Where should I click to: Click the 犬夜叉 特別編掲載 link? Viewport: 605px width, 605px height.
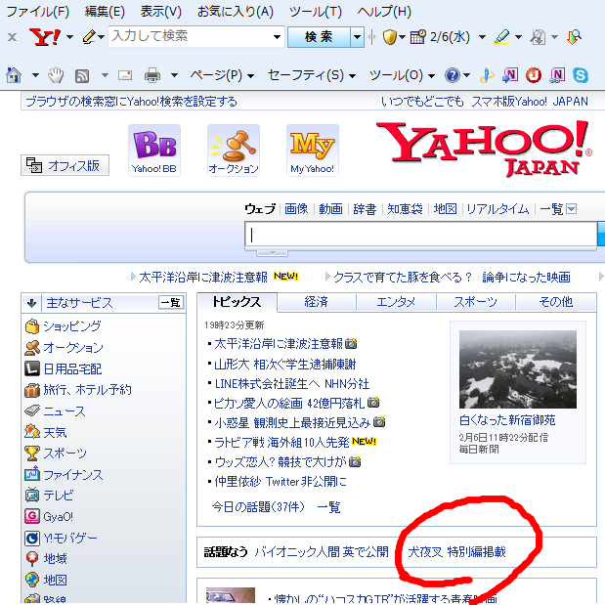(x=456, y=552)
